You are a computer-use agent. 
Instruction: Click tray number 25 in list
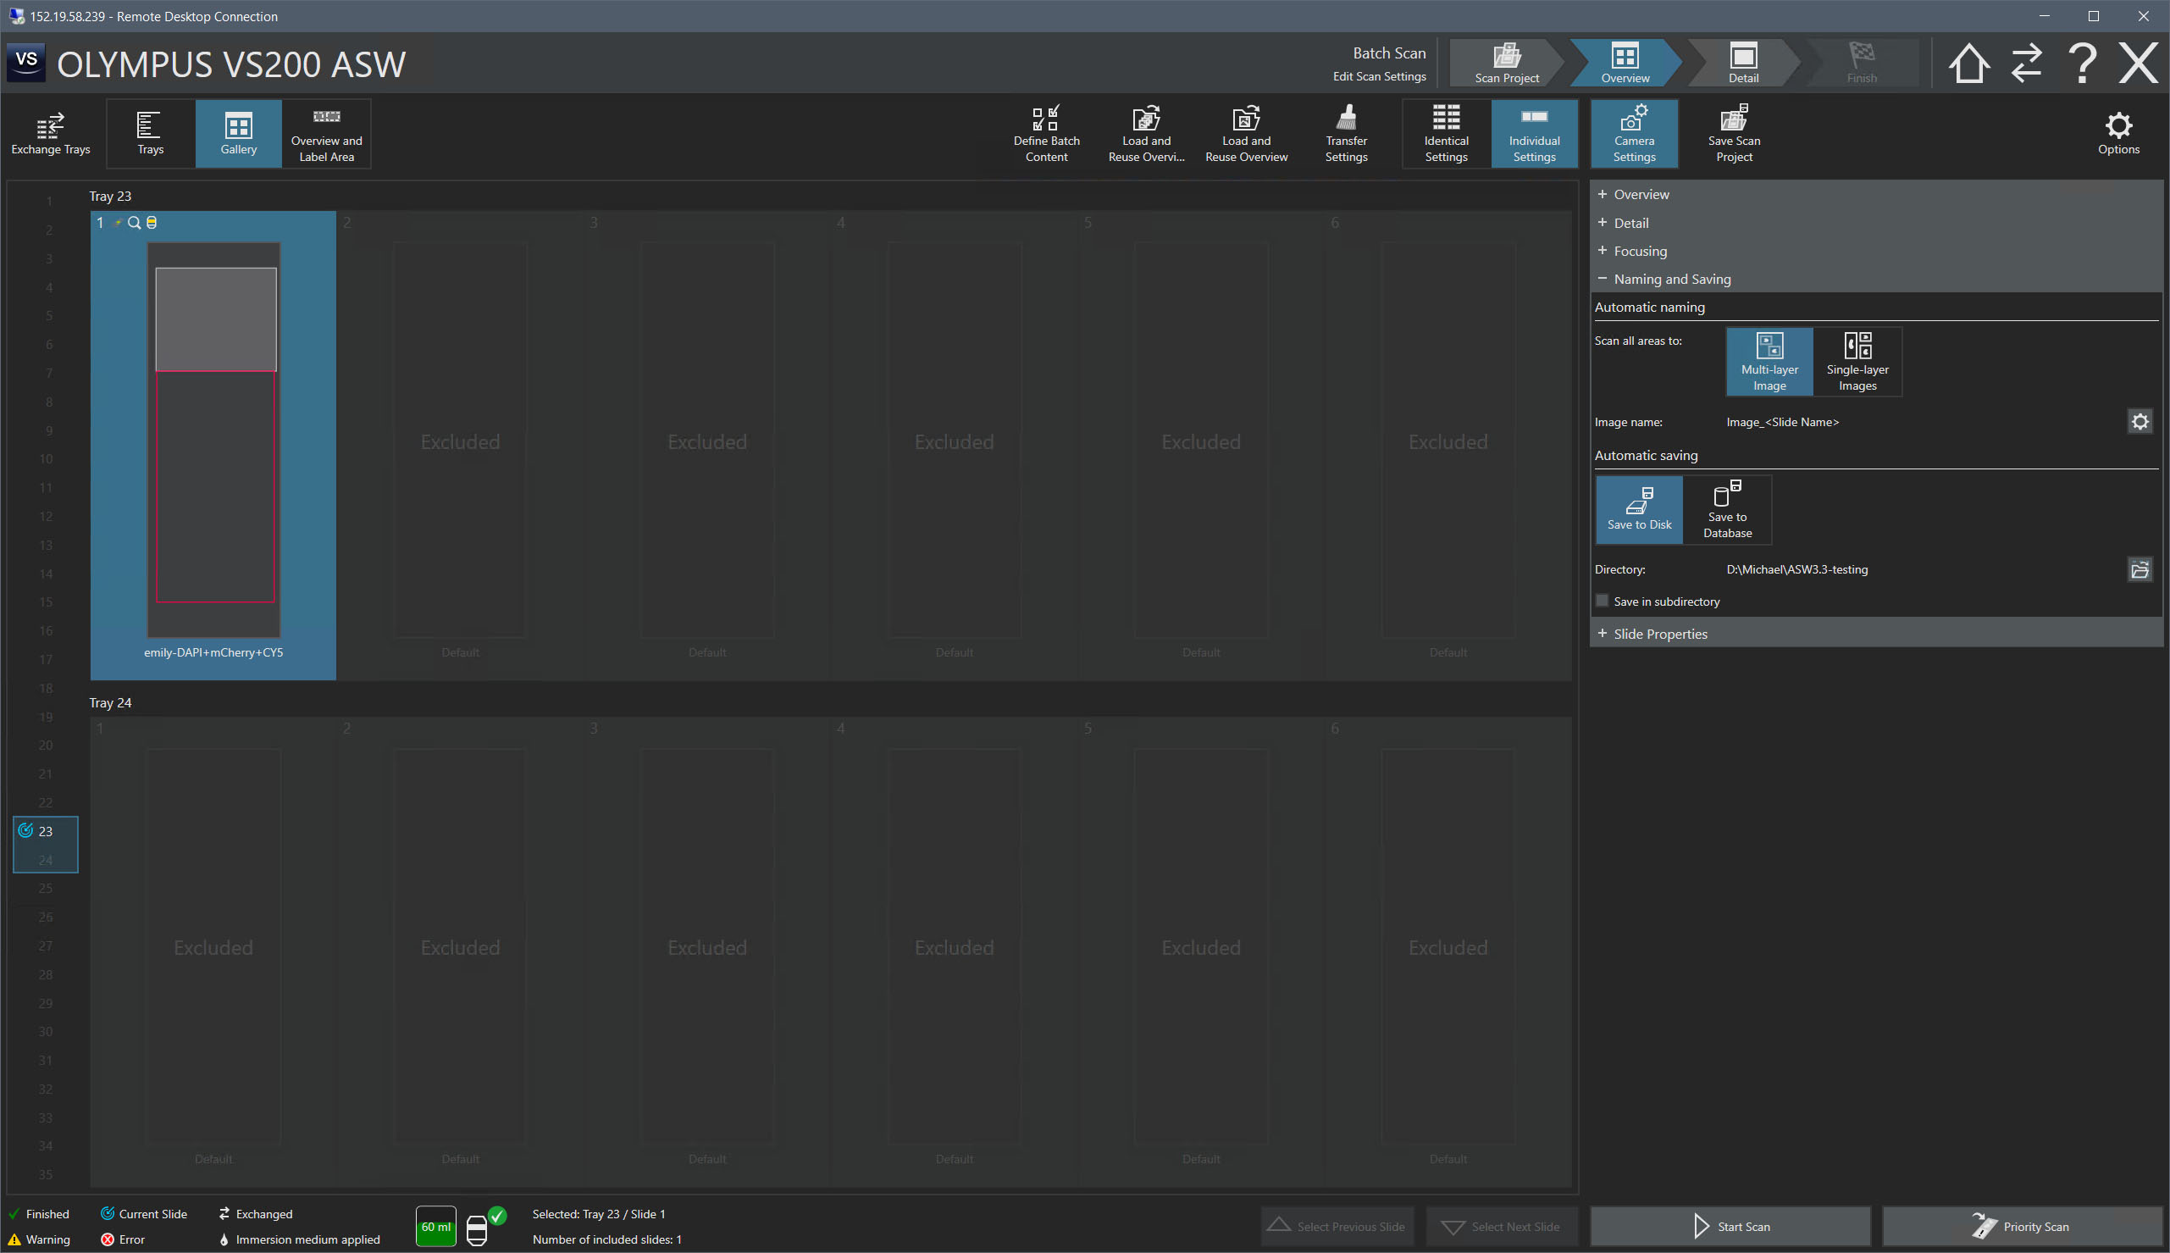(x=46, y=888)
